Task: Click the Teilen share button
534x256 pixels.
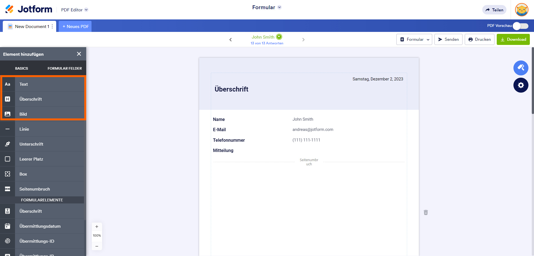Action: click(494, 10)
